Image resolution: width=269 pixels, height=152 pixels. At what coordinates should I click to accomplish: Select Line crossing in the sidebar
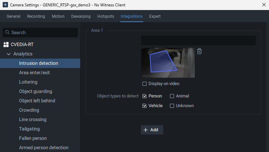pyautogui.click(x=40, y=120)
